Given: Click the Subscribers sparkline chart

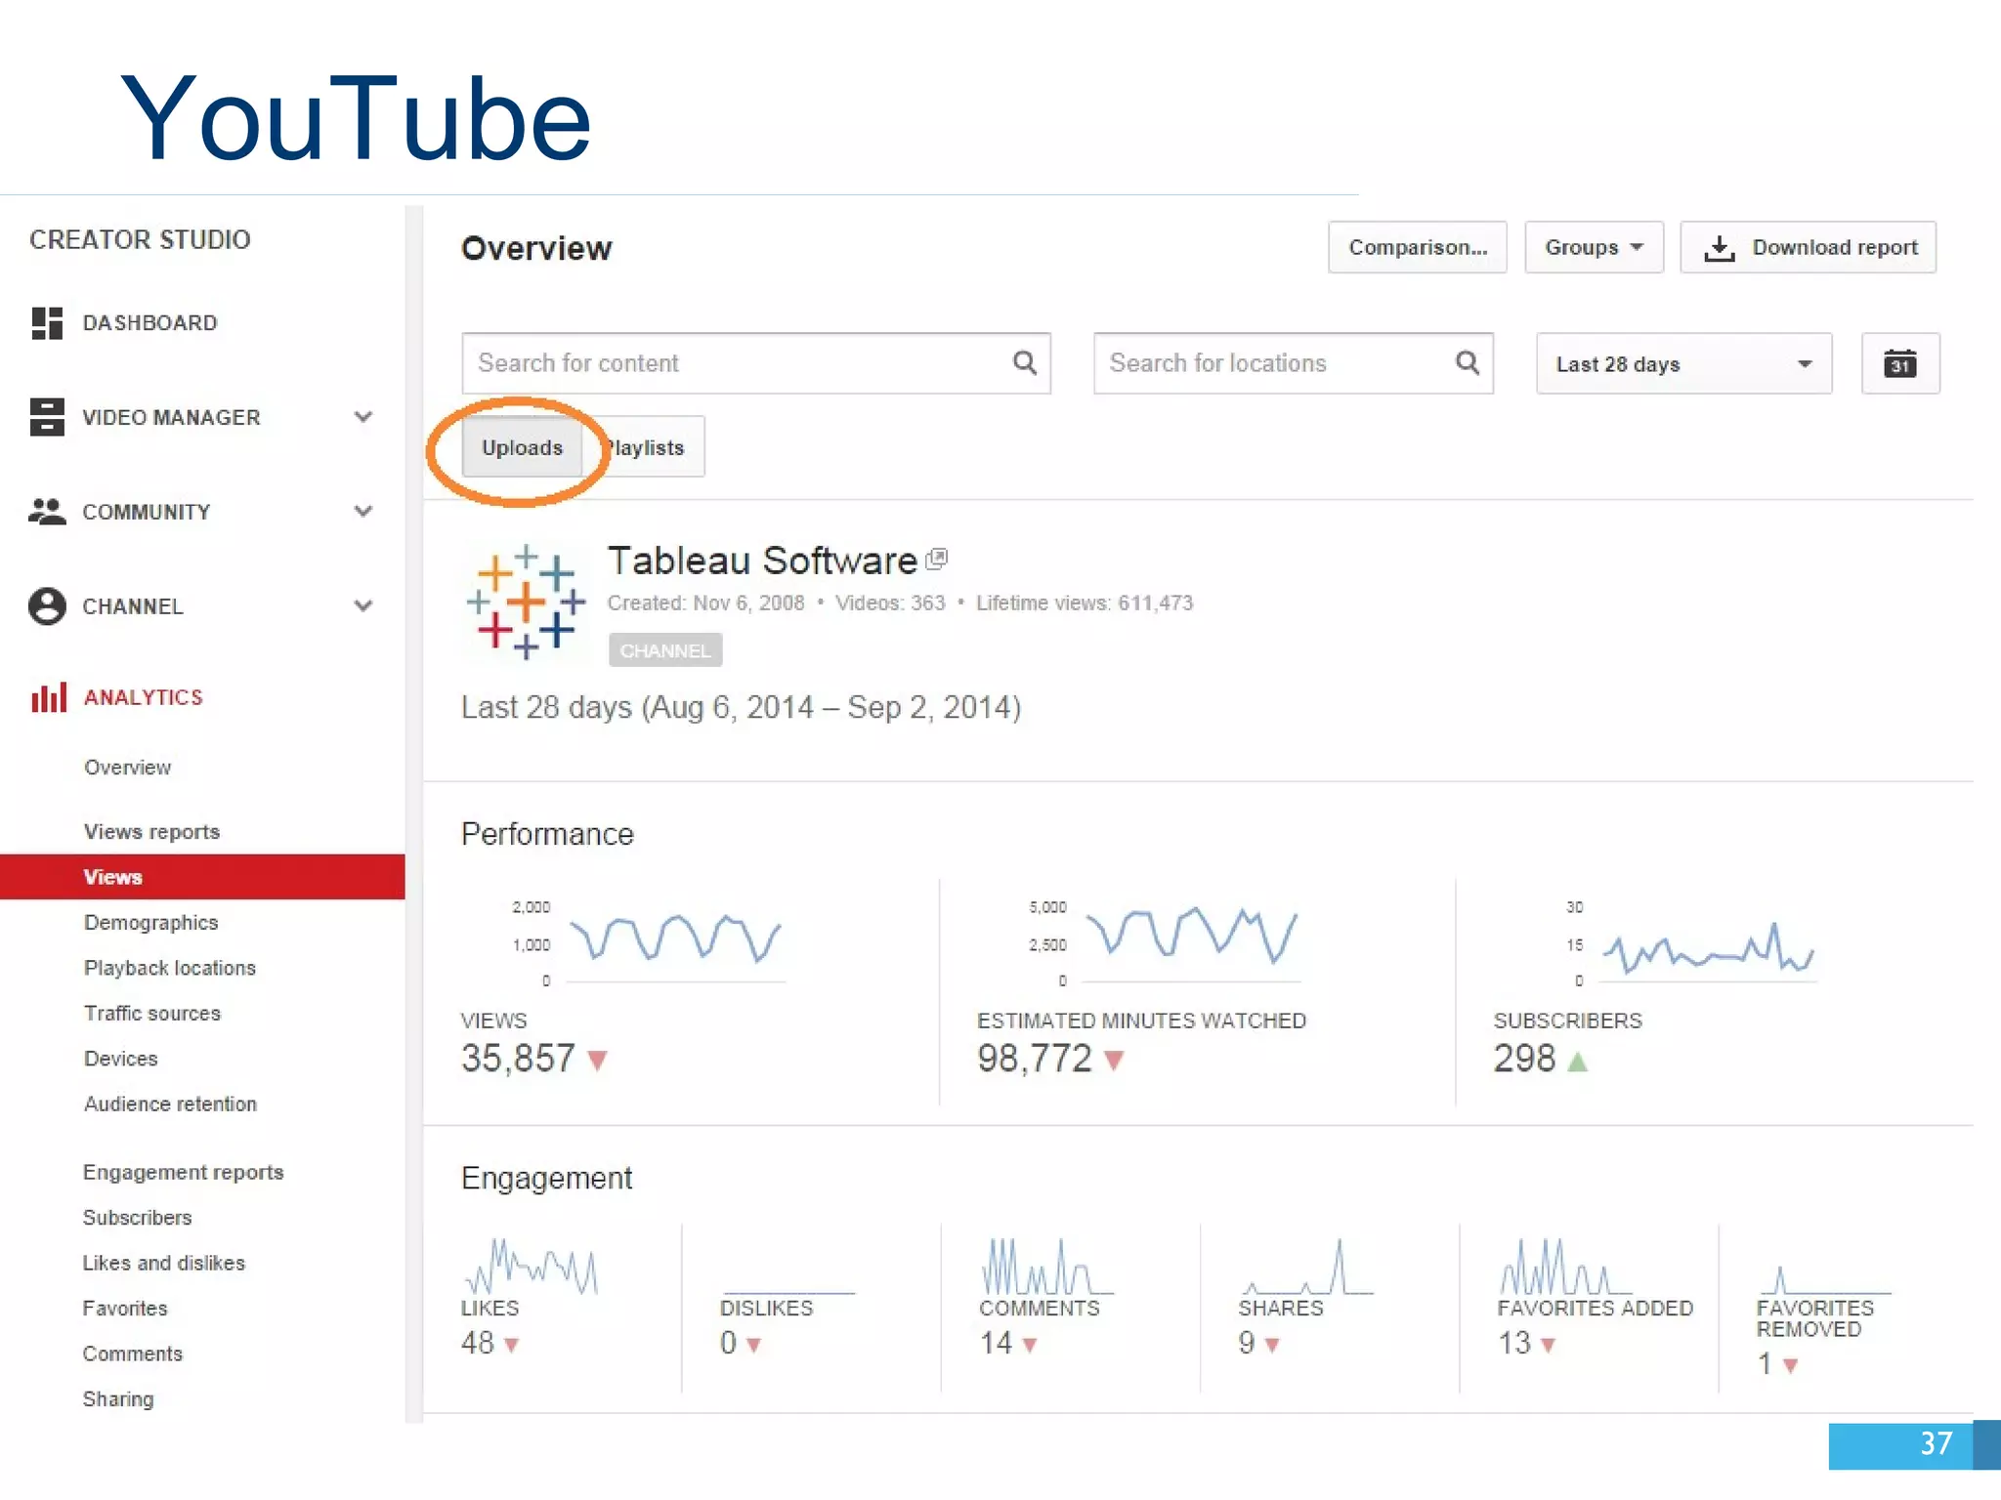Looking at the screenshot, I should (x=1708, y=949).
